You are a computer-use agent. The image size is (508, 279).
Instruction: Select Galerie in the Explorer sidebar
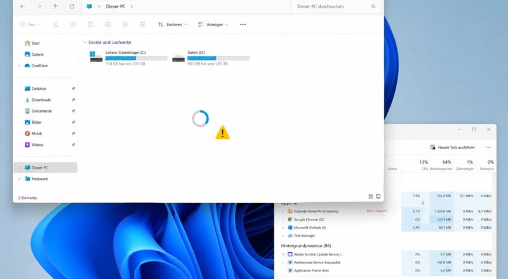(37, 55)
